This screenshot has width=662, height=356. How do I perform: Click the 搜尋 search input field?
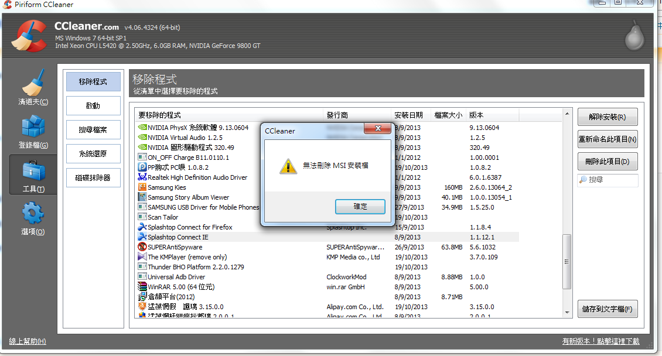[608, 180]
